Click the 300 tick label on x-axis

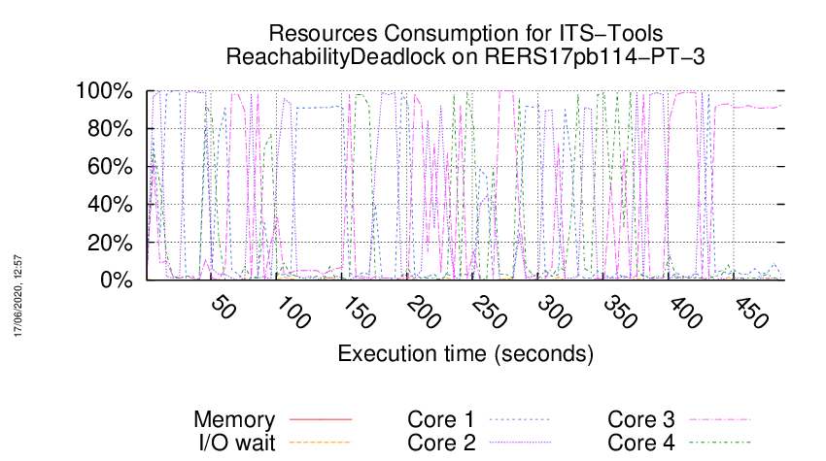(x=554, y=313)
